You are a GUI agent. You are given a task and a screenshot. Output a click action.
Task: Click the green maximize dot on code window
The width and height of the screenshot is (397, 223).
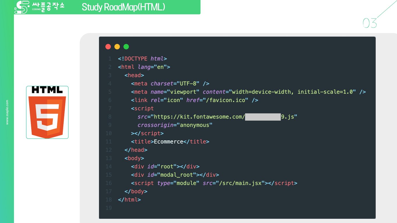coord(126,46)
